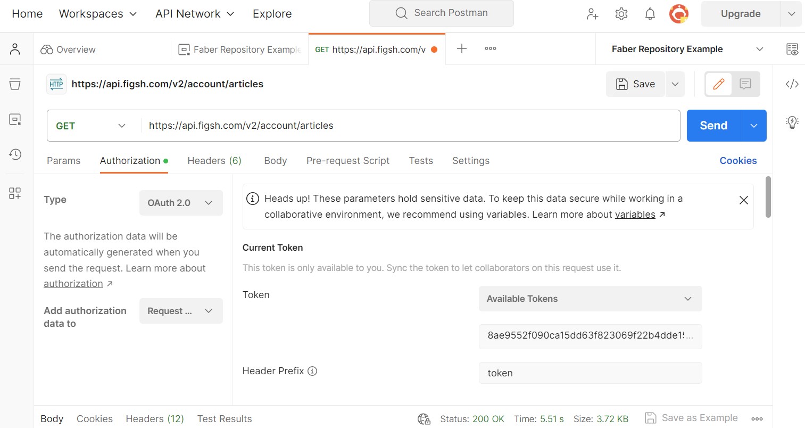Open the Environments sidebar icon

[x=15, y=119]
